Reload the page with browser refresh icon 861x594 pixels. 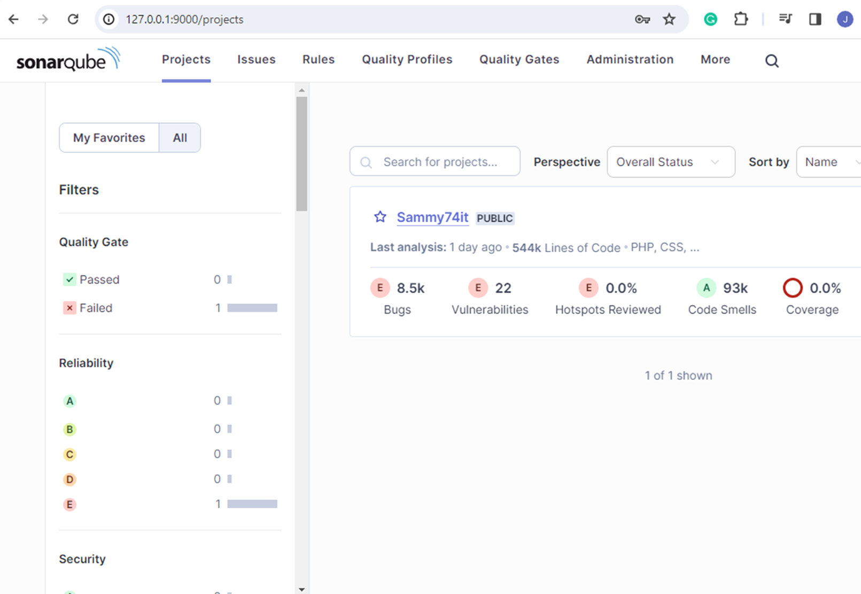(73, 19)
